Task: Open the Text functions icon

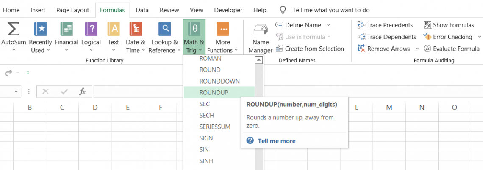Action: (114, 30)
